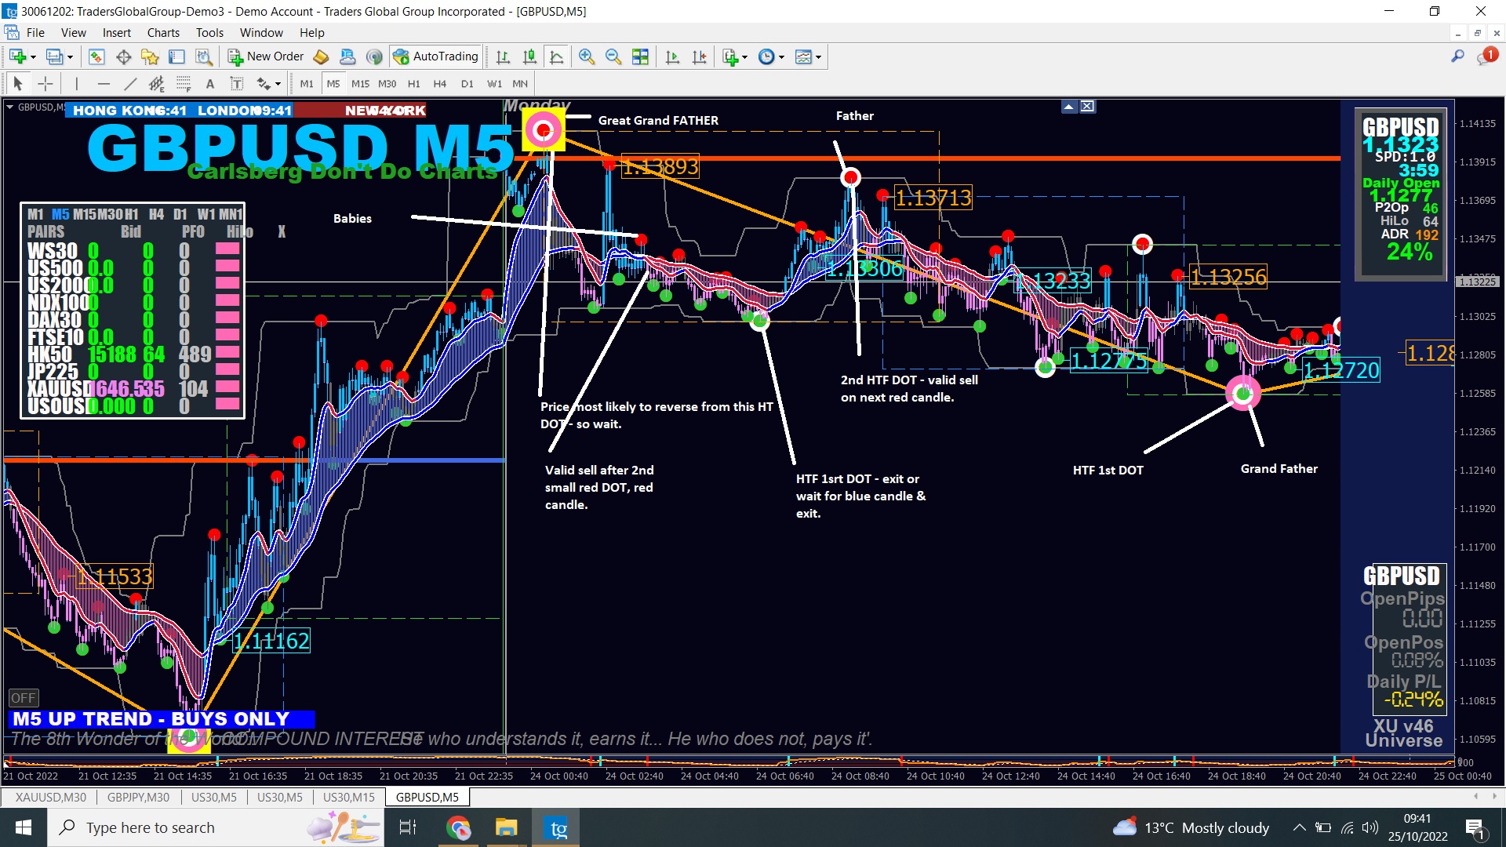This screenshot has width=1506, height=847.
Task: Toggle the AutoTrading button
Action: pyautogui.click(x=436, y=56)
